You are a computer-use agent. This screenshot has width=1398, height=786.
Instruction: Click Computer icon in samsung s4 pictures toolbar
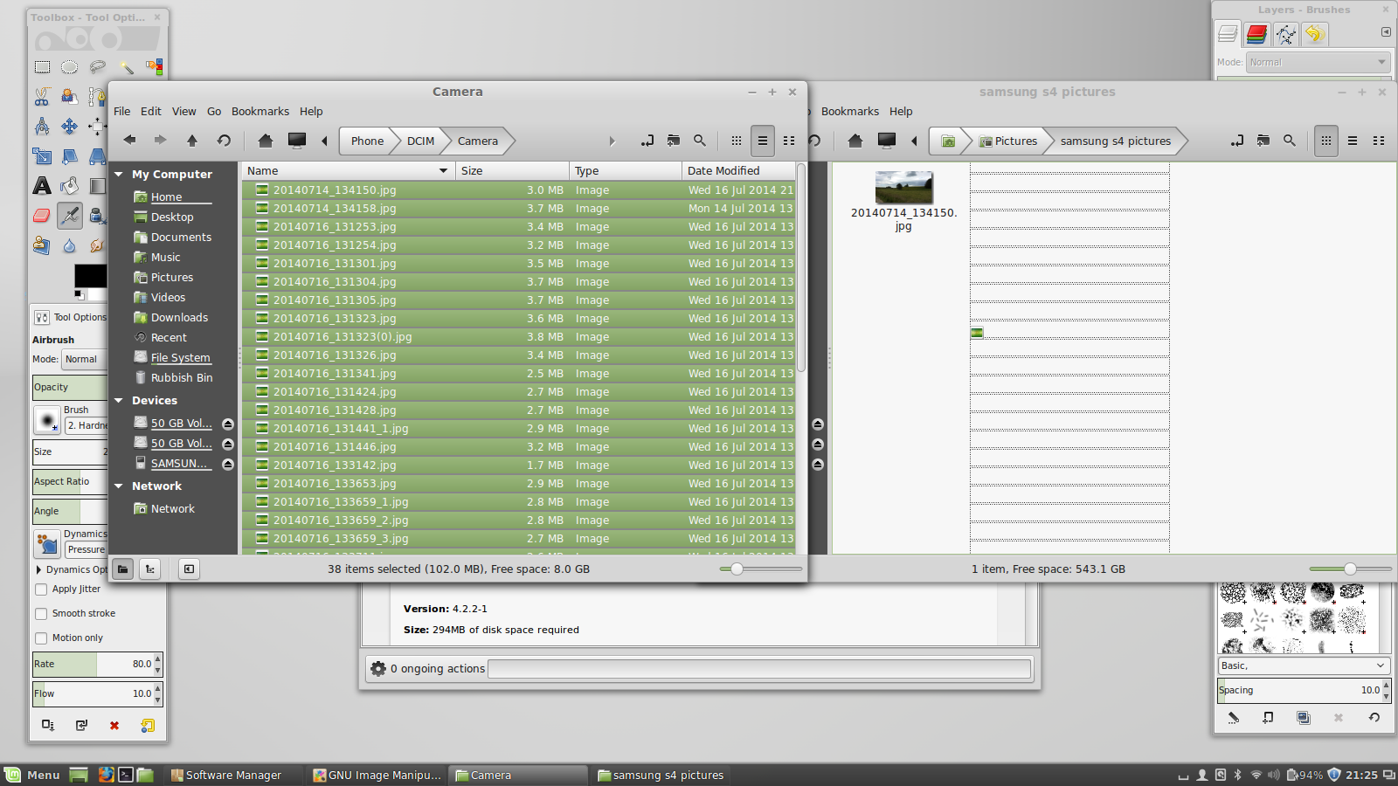pyautogui.click(x=887, y=141)
